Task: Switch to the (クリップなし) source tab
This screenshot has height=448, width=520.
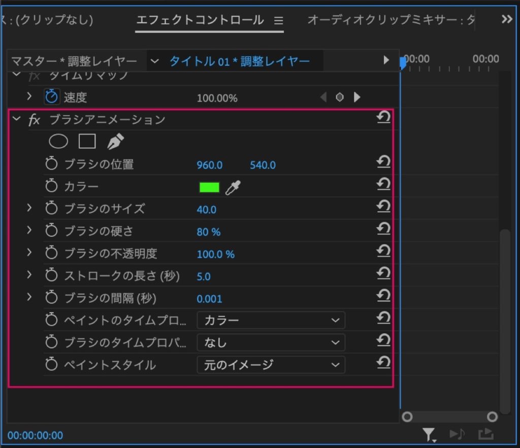Action: 47,20
